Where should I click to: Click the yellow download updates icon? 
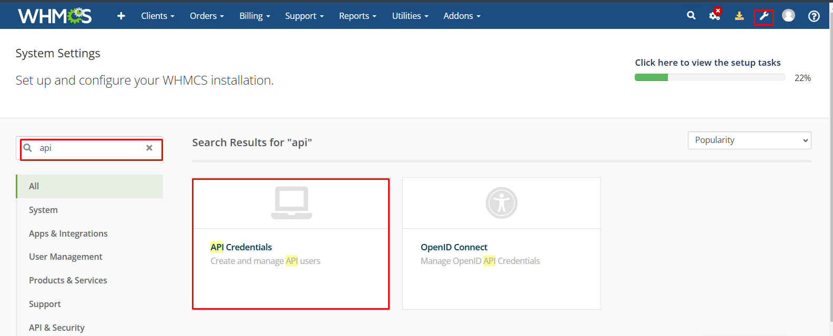pos(739,16)
